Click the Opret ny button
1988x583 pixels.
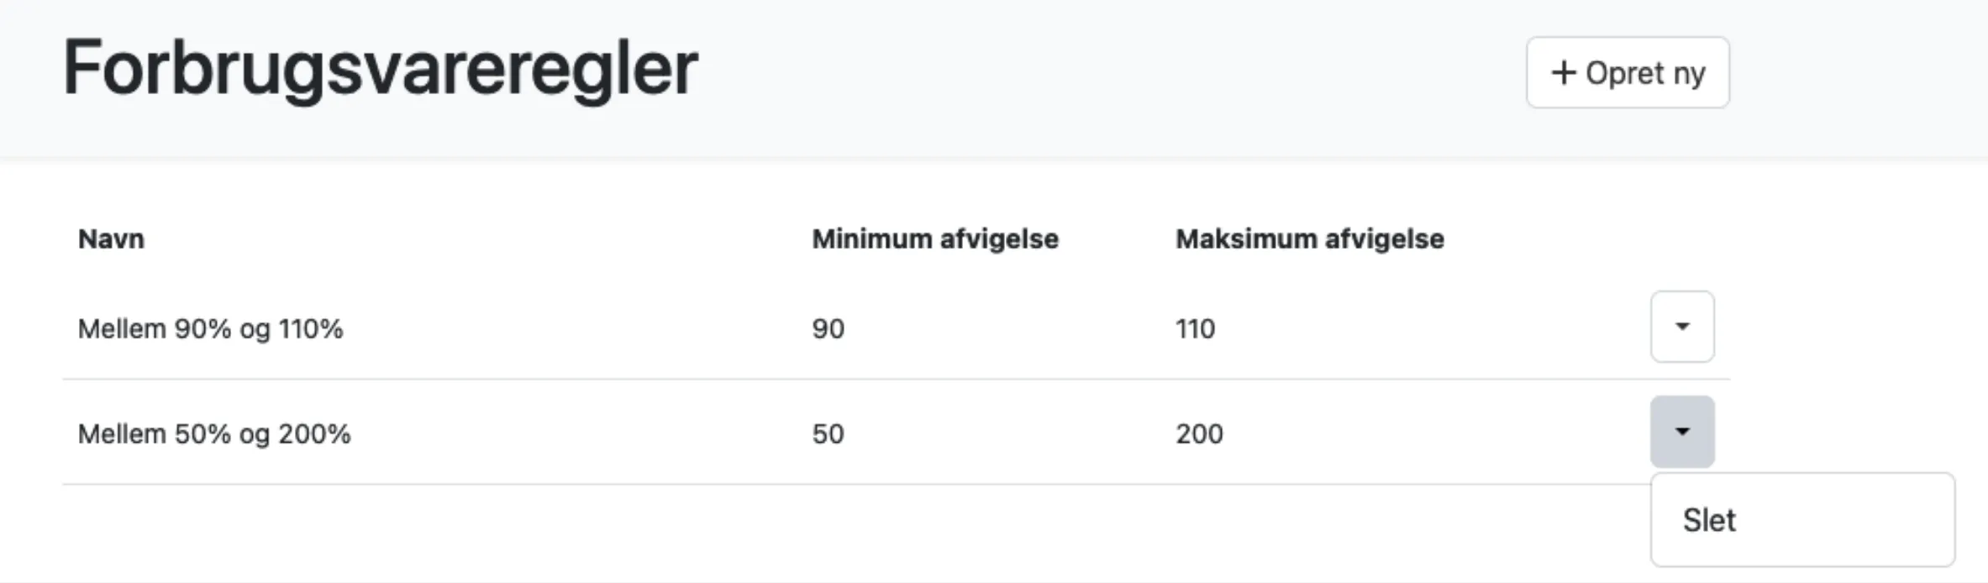coord(1628,73)
